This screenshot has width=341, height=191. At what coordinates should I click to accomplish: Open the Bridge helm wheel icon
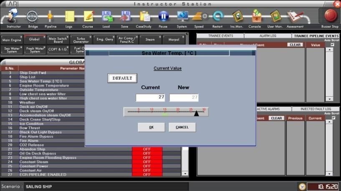[33, 17]
